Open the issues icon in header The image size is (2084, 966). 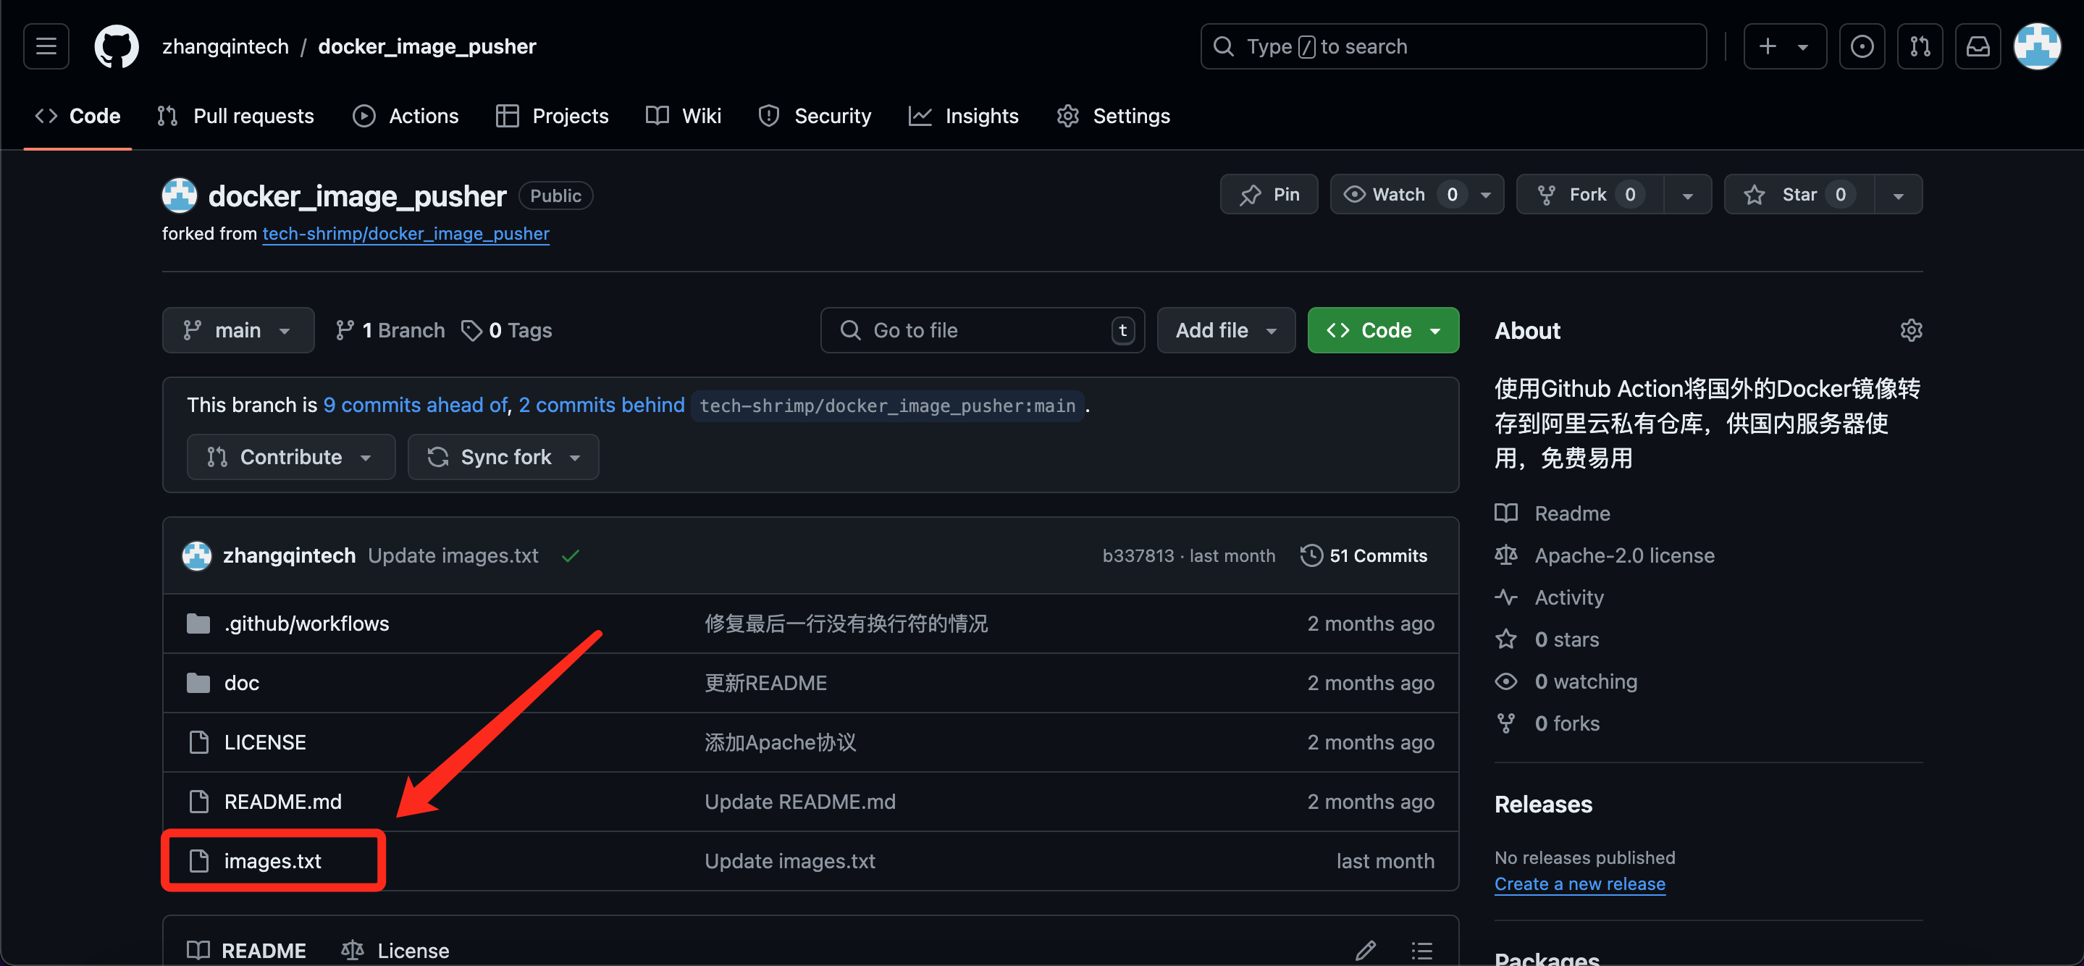click(x=1862, y=46)
